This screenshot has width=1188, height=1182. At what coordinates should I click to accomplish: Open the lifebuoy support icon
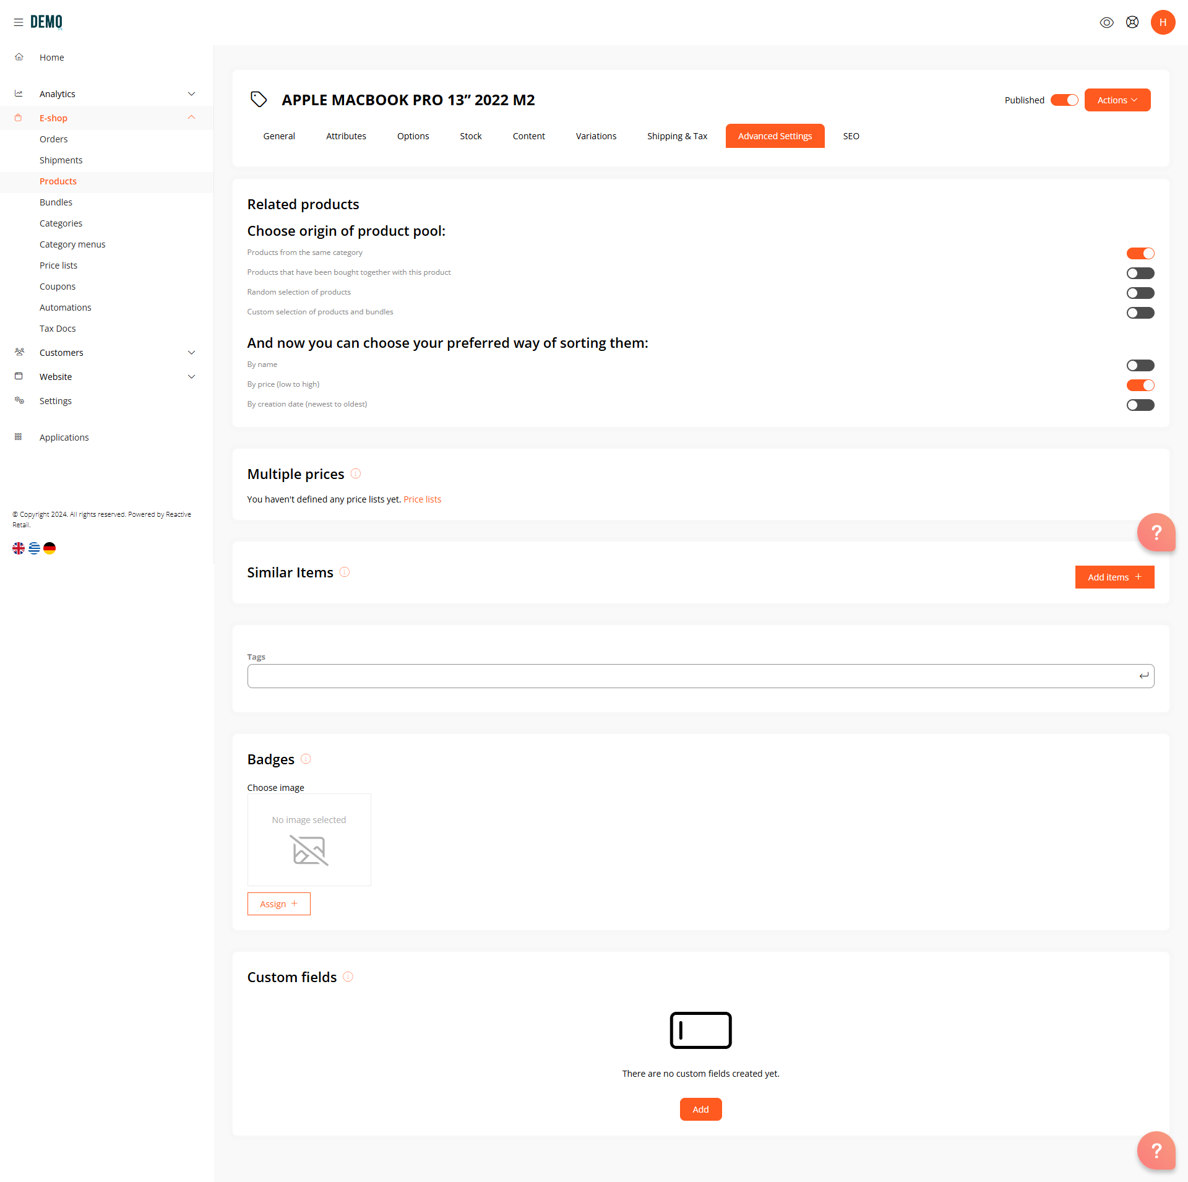point(1132,22)
